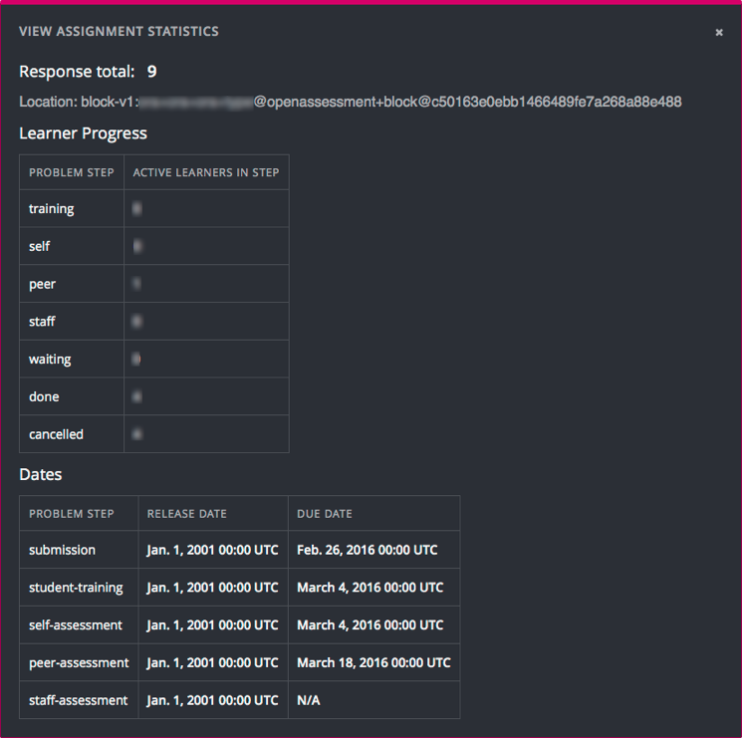
Task: Select the March 18, 2016 due date
Action: pos(373,662)
